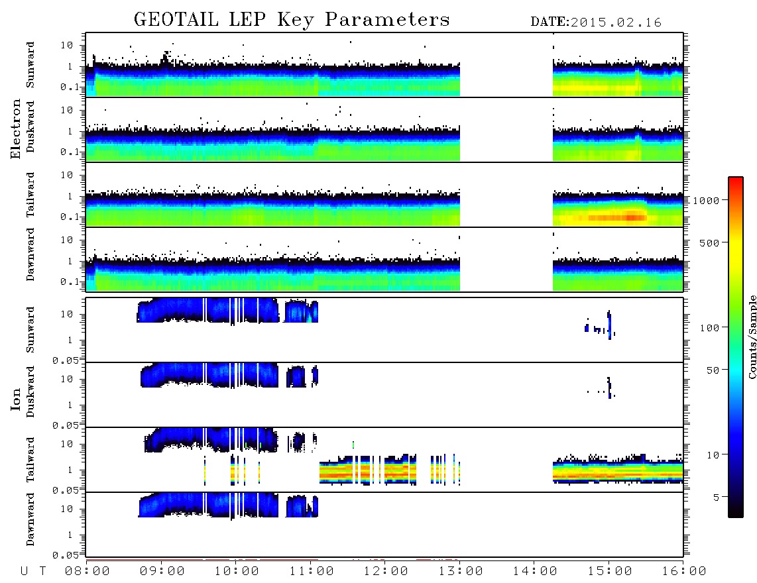Click the Ion Sunward panel label
Screen dimensions: 757x583
(30, 330)
